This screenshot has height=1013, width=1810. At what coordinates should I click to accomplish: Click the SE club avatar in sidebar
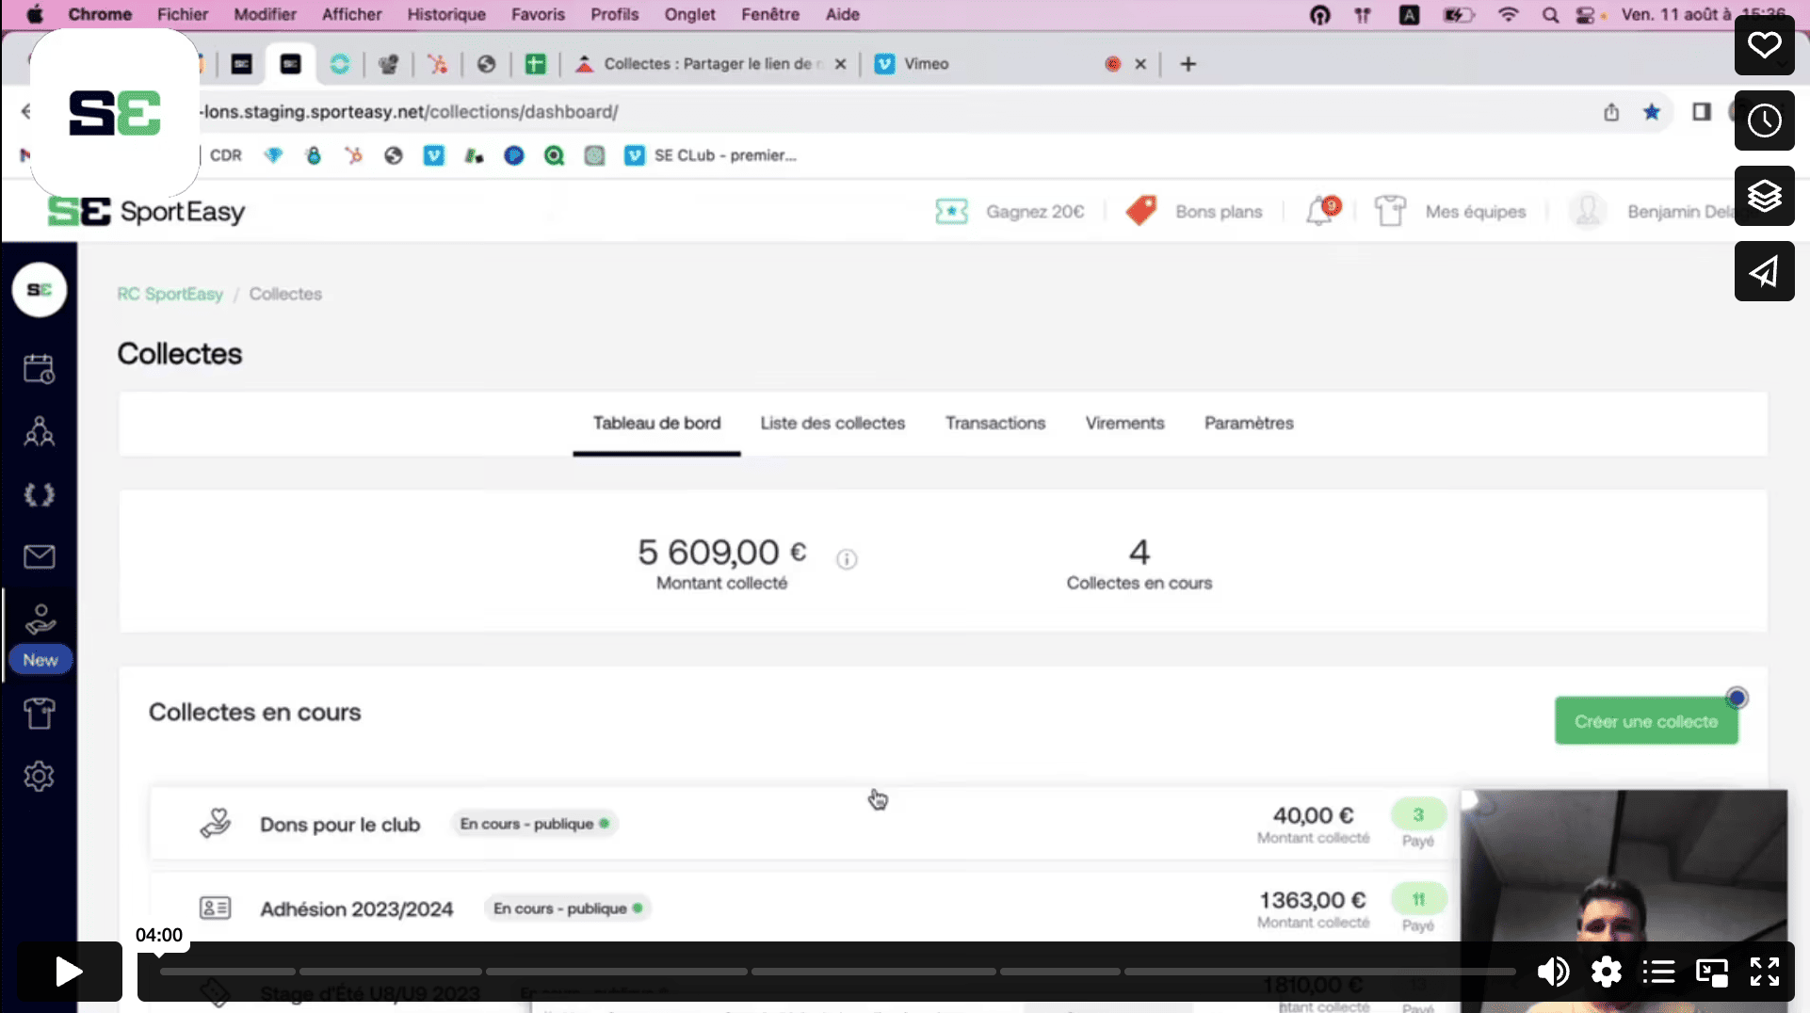(39, 289)
